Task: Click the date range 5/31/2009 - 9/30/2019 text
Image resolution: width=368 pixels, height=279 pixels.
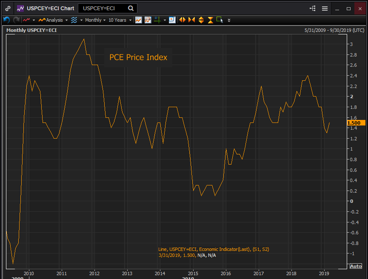Action: coord(334,30)
